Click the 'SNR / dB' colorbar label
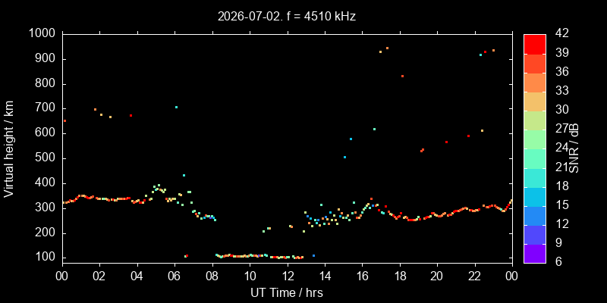 tap(574, 148)
